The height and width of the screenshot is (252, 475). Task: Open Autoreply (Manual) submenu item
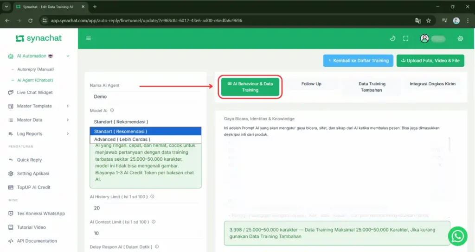tap(35, 69)
